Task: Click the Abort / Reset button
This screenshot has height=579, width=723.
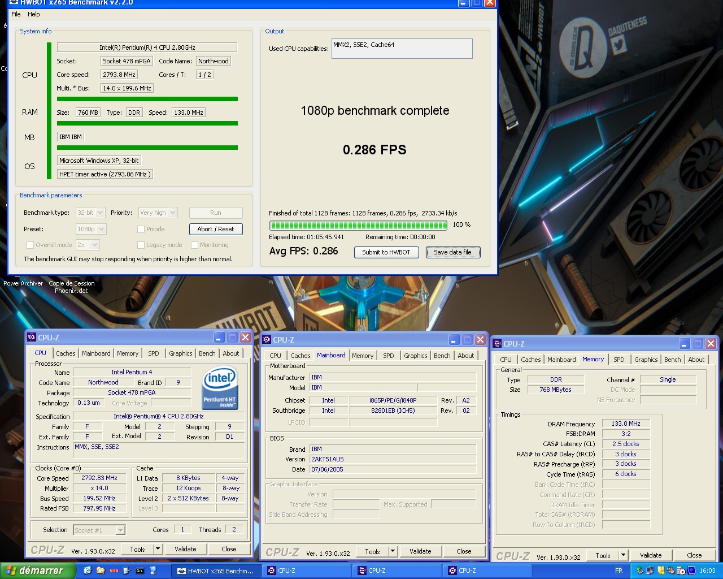Action: 216,229
